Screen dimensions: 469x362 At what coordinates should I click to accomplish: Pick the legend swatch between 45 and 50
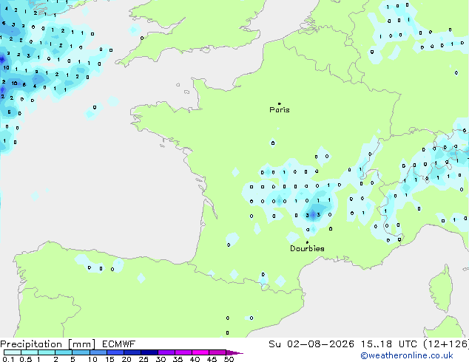(217, 352)
